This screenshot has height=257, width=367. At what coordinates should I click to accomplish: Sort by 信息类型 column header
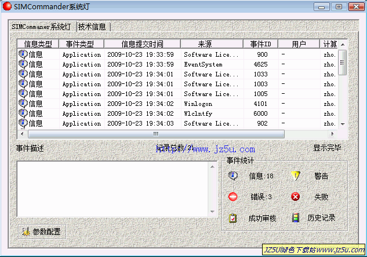click(38, 44)
